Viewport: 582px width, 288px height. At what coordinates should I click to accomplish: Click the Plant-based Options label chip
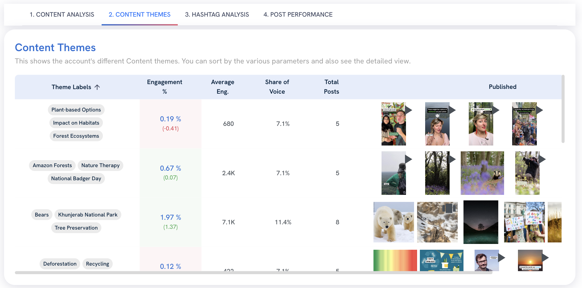(x=76, y=110)
